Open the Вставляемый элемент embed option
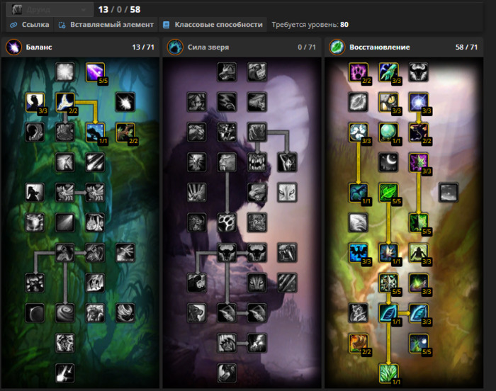This screenshot has height=391, width=496. pyautogui.click(x=106, y=25)
